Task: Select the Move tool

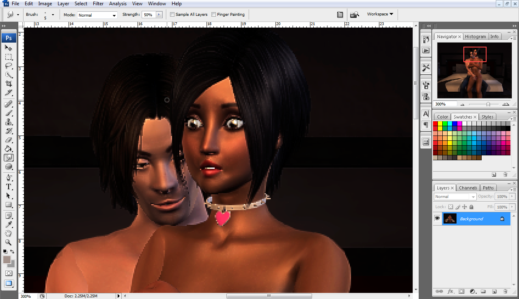Action: click(9, 48)
